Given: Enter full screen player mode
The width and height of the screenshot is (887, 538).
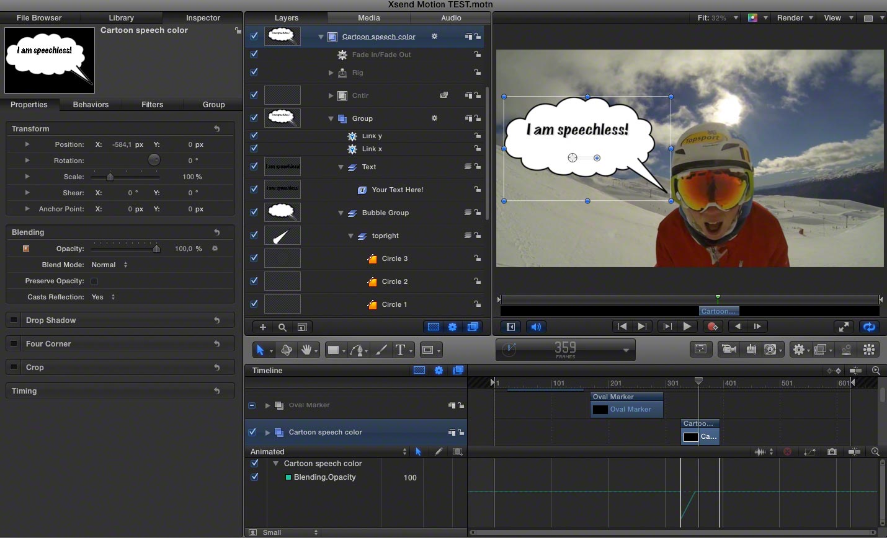Looking at the screenshot, I should pos(843,327).
